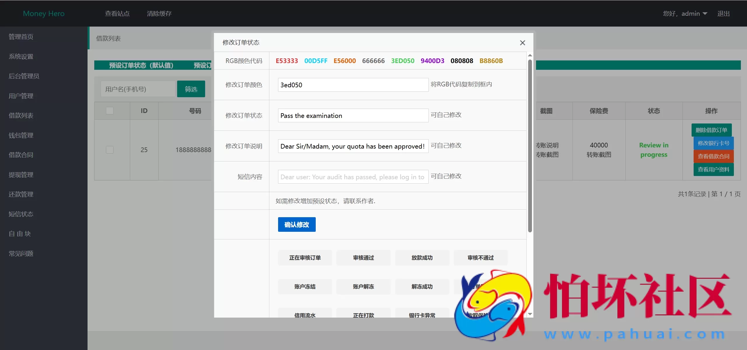Viewport: 747px width, 350px height.
Task: Click the 确认修改 confirm button
Action: coord(296,224)
